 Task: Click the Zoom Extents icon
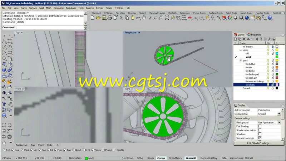click(x=167, y=18)
